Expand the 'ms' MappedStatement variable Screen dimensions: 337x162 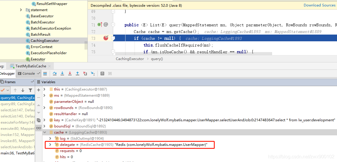44,95
